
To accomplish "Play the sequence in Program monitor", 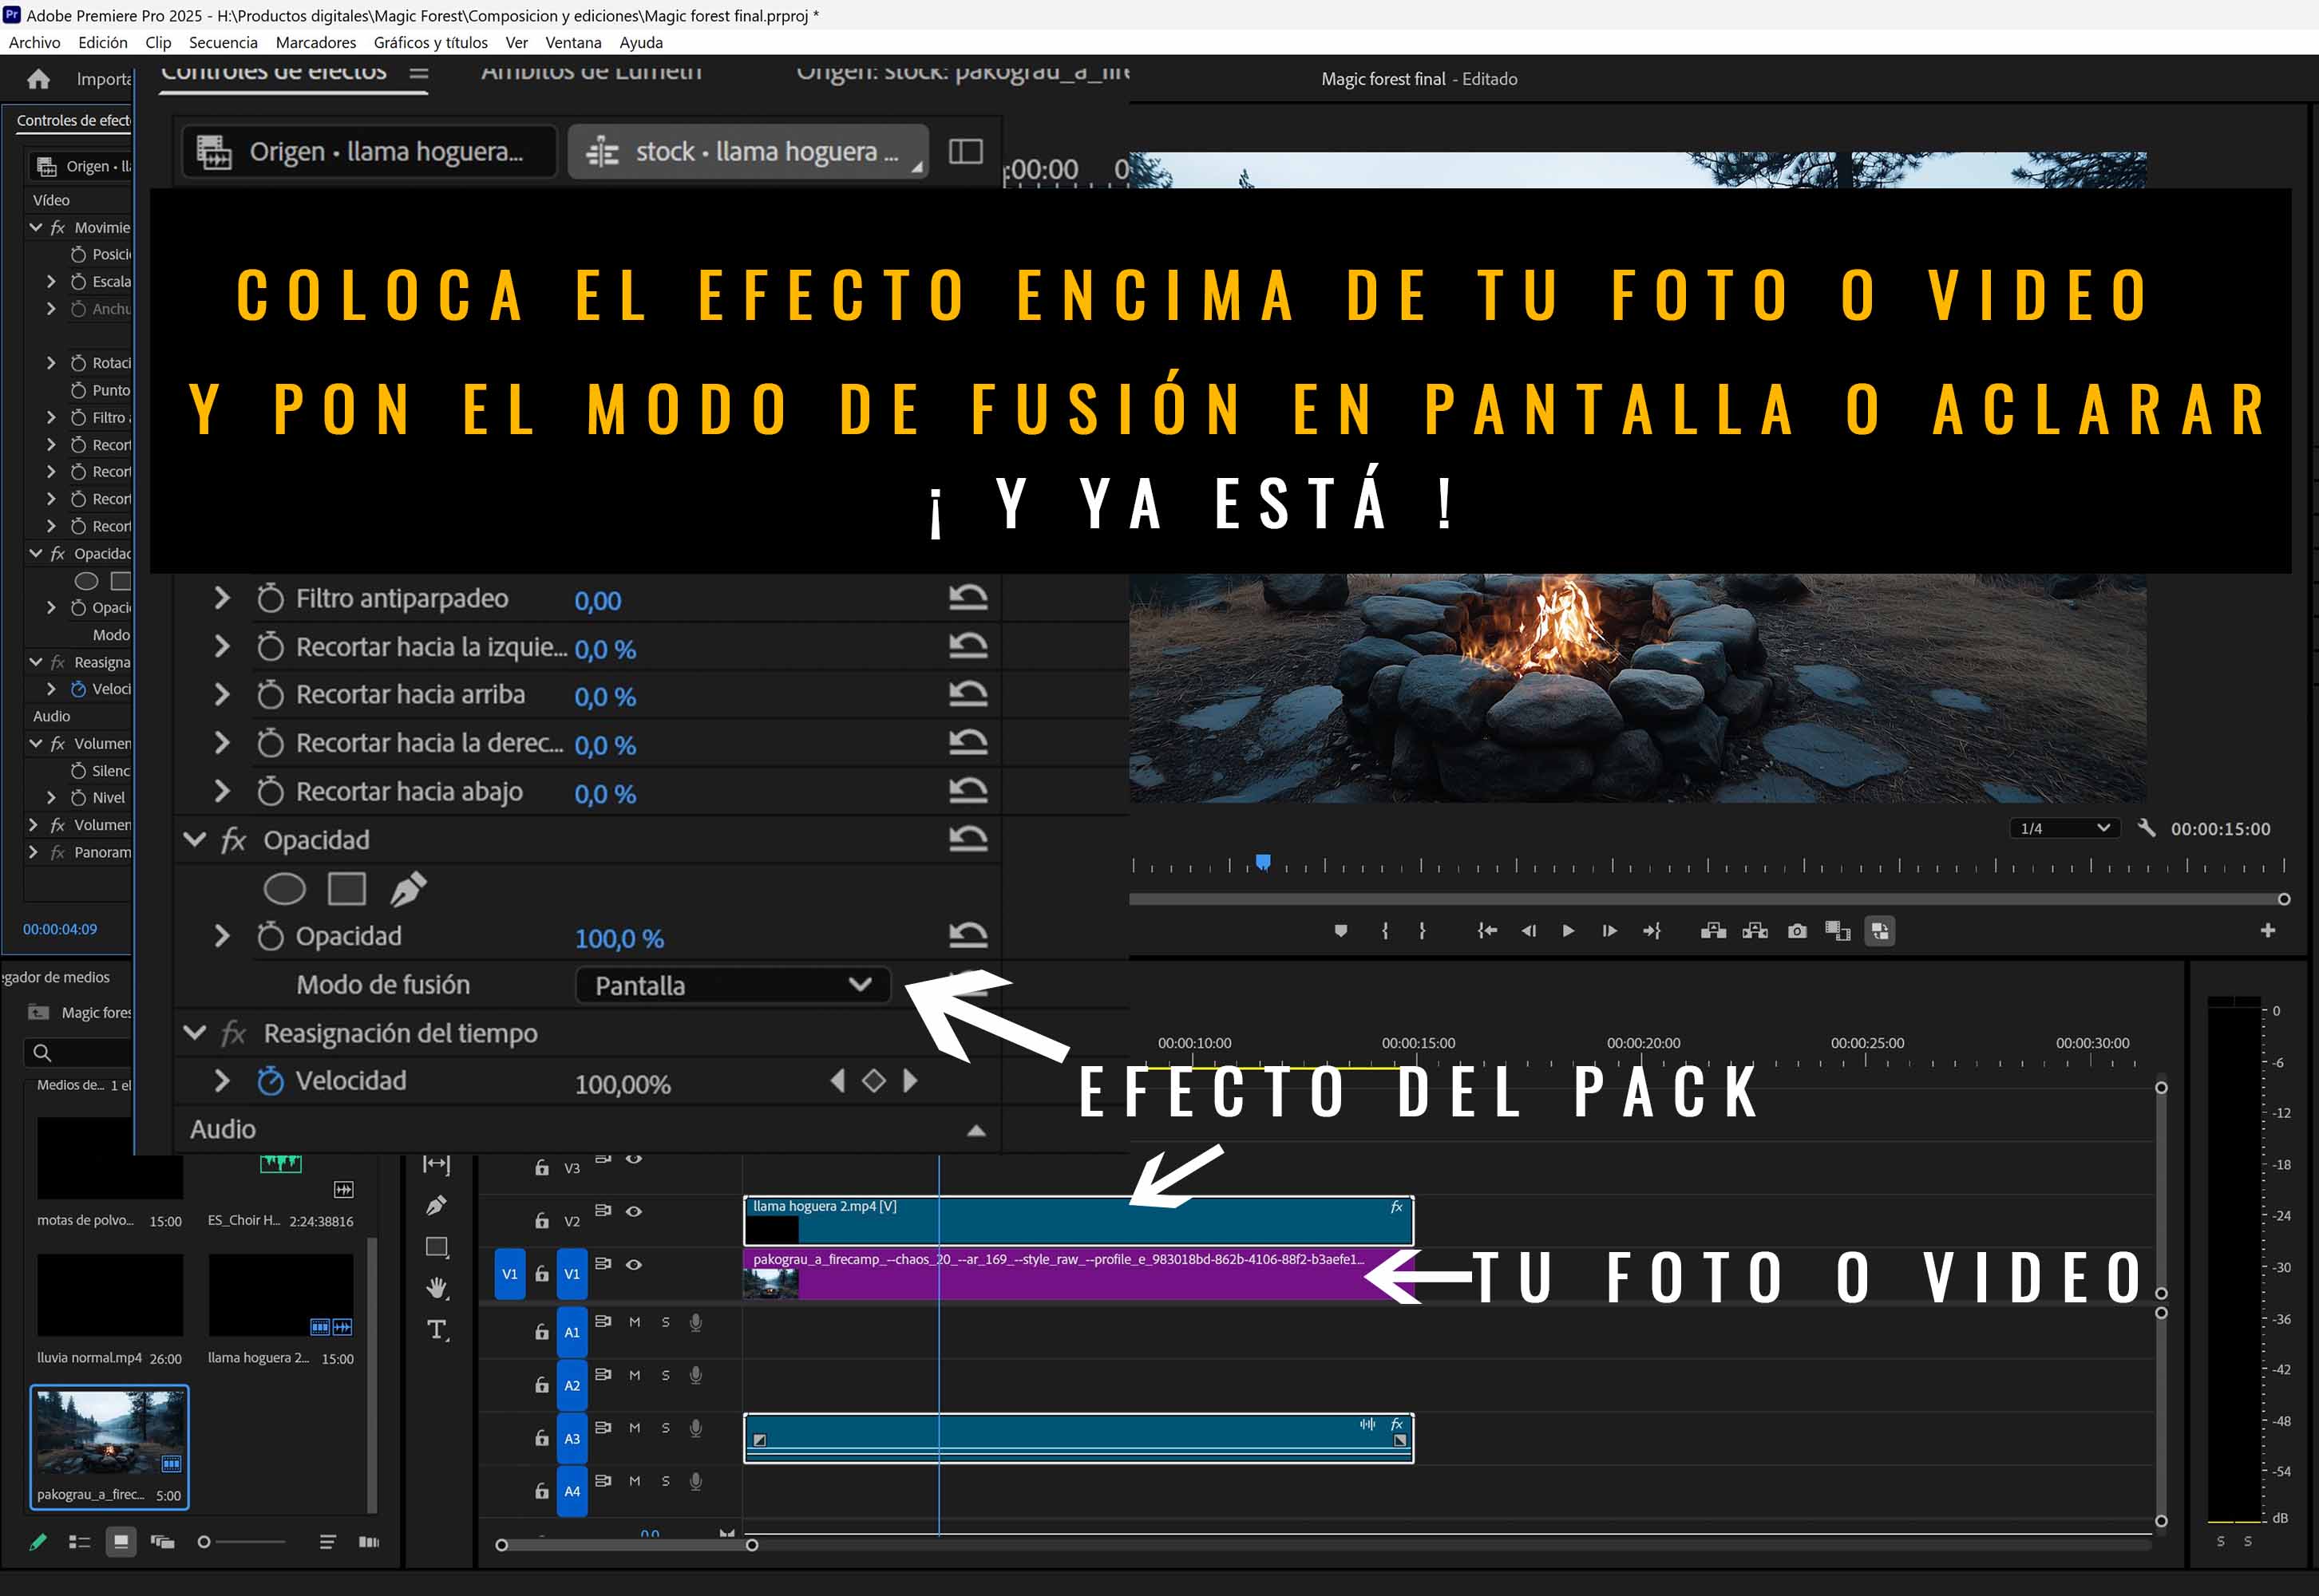I will [x=1569, y=931].
